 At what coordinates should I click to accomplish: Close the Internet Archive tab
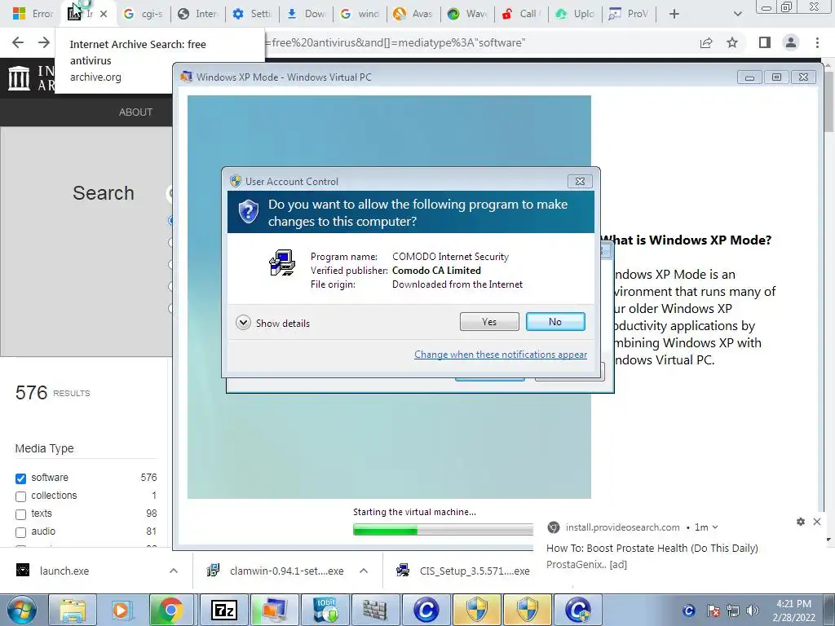point(104,14)
